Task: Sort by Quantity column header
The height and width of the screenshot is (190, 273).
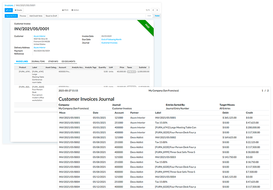Action: [x=102, y=67]
